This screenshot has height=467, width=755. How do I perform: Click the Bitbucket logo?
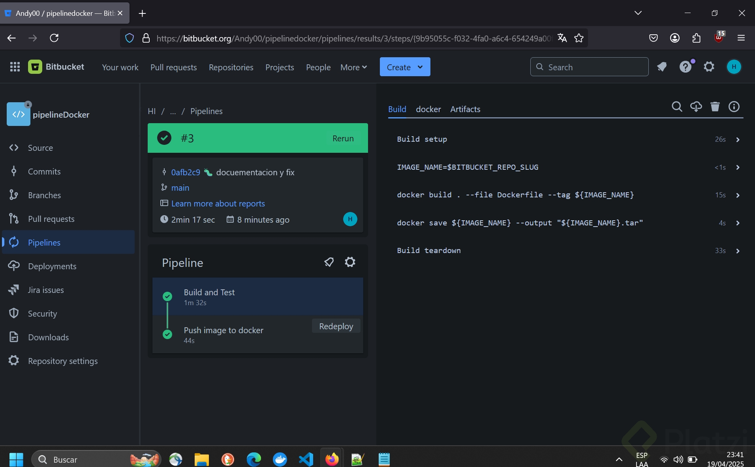[56, 67]
